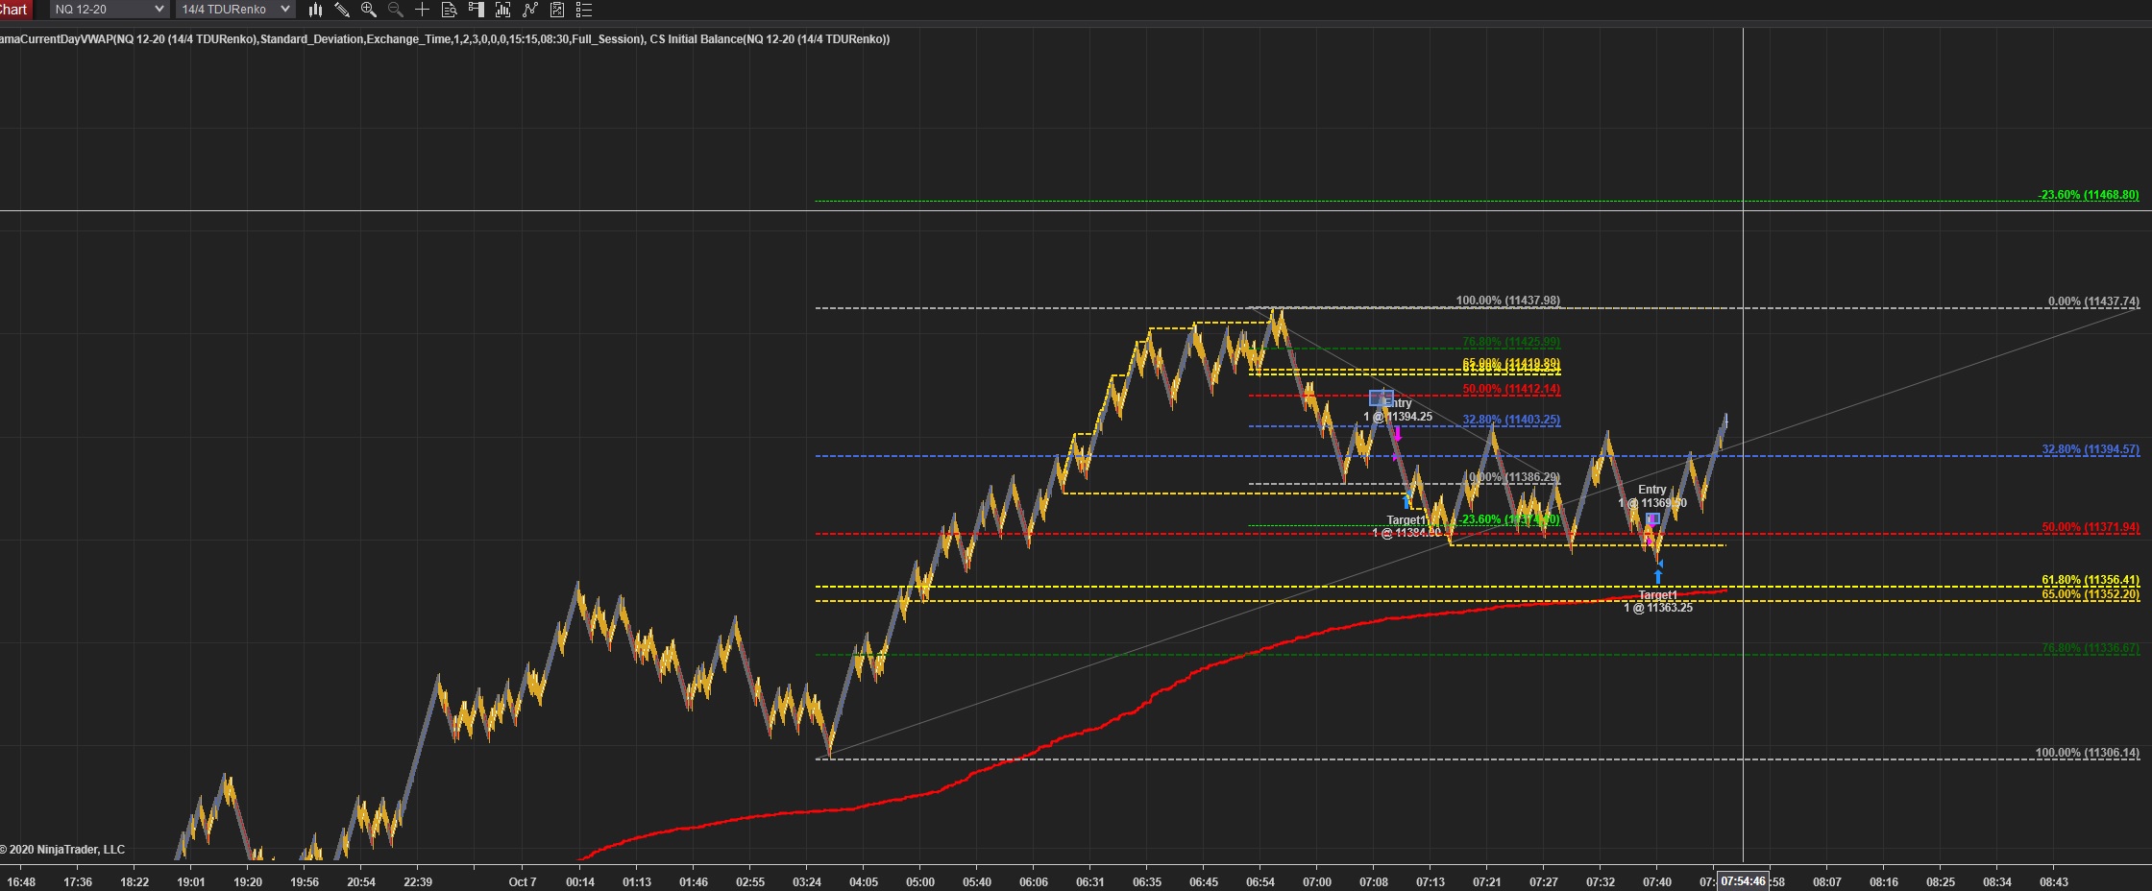
Task: Click the 0.00% (11437.74) Fibonacci label
Action: pos(2093,301)
